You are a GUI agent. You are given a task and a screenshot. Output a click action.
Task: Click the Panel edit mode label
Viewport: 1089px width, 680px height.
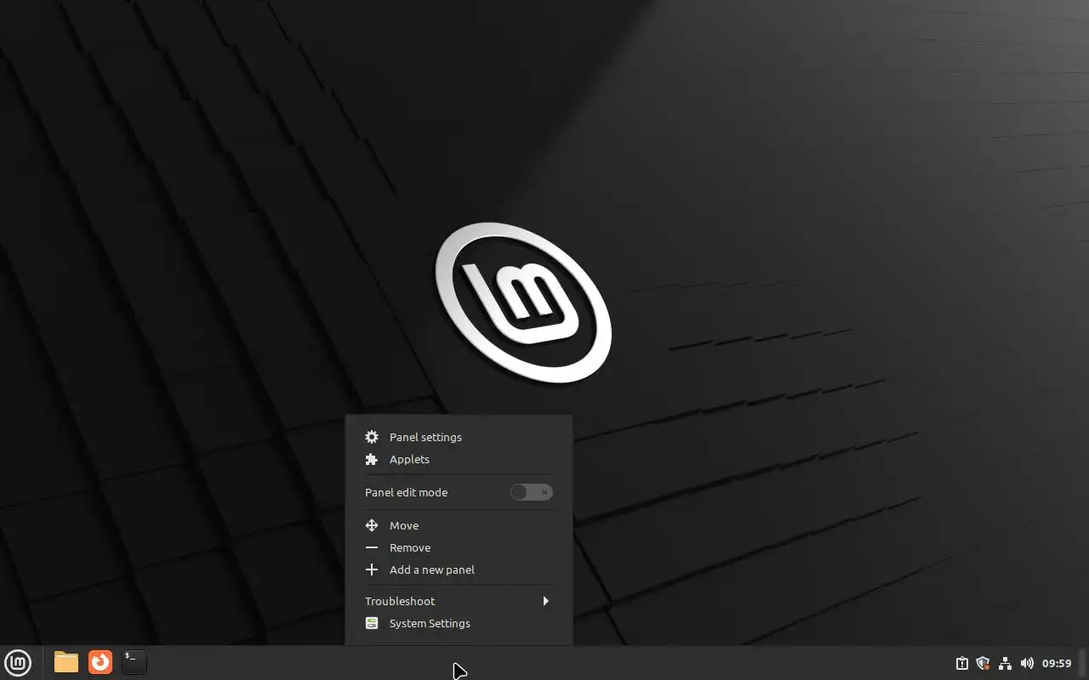click(406, 492)
